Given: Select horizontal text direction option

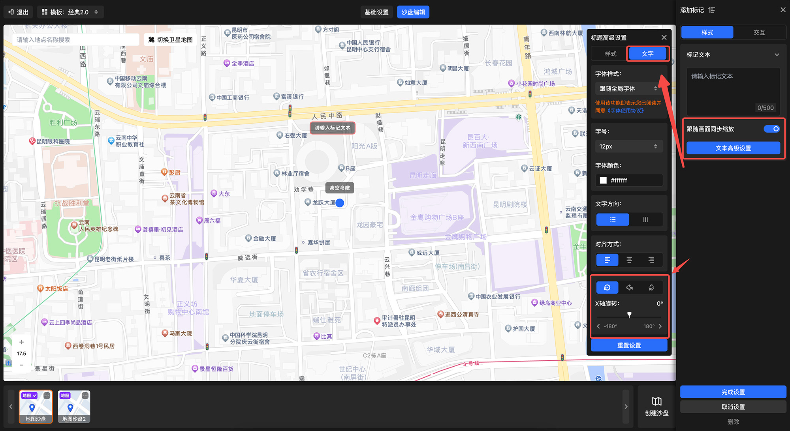Looking at the screenshot, I should (x=613, y=219).
